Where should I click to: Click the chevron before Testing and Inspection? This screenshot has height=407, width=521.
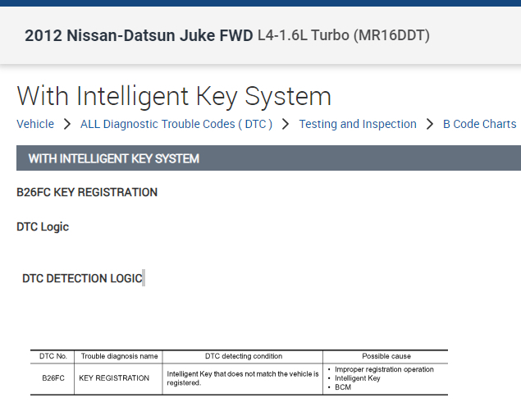pyautogui.click(x=286, y=124)
